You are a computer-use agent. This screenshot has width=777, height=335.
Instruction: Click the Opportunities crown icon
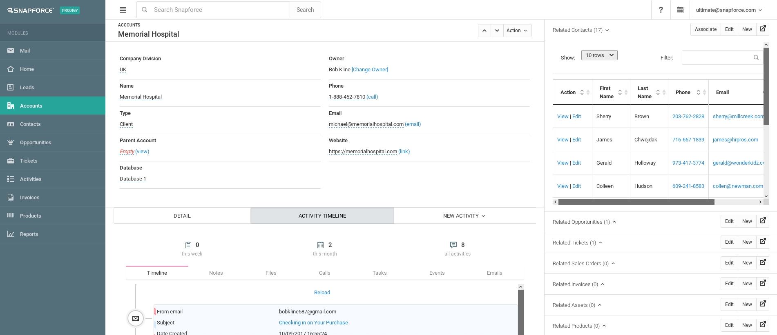click(x=11, y=142)
